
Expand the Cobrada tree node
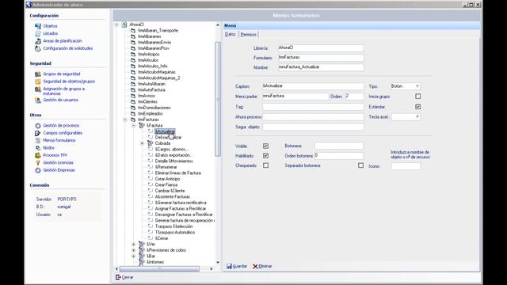(x=143, y=143)
